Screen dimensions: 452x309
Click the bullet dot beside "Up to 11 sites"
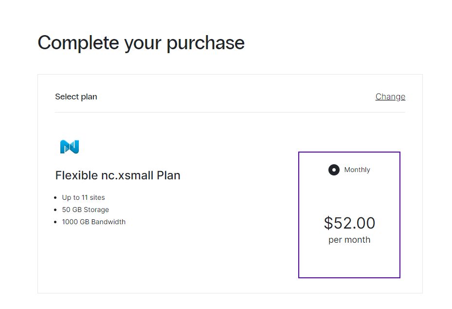click(x=56, y=198)
